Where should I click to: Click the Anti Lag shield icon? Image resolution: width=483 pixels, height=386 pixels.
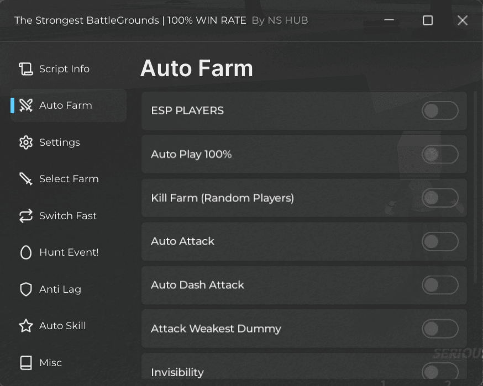click(x=26, y=289)
